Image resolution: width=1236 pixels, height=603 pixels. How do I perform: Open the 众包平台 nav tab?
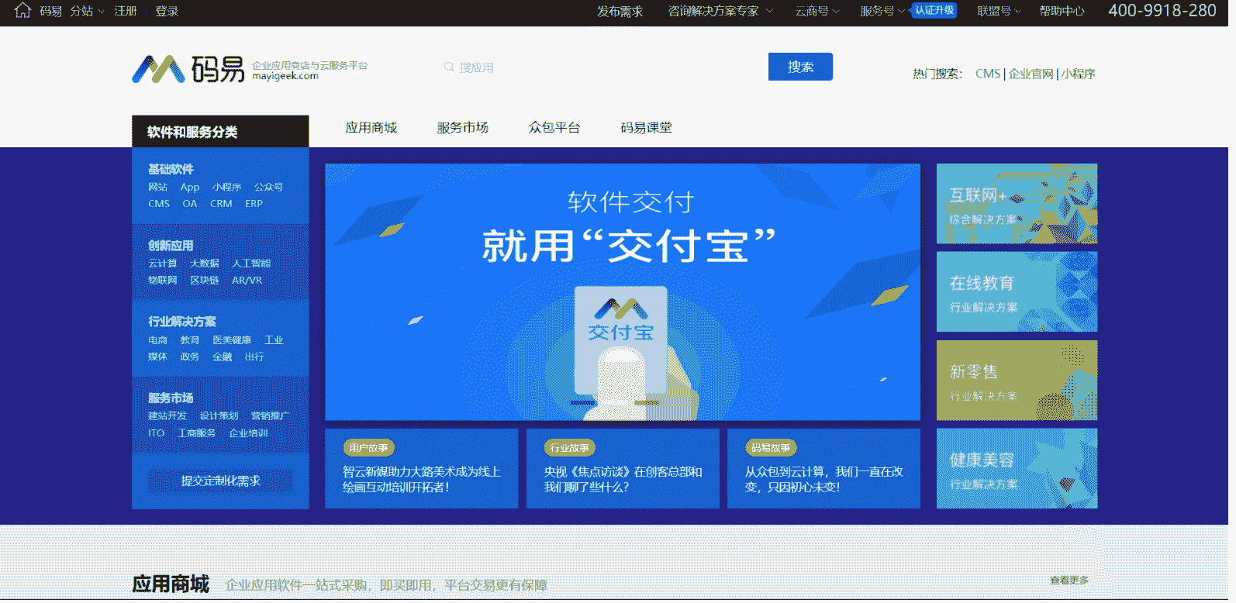tap(554, 128)
